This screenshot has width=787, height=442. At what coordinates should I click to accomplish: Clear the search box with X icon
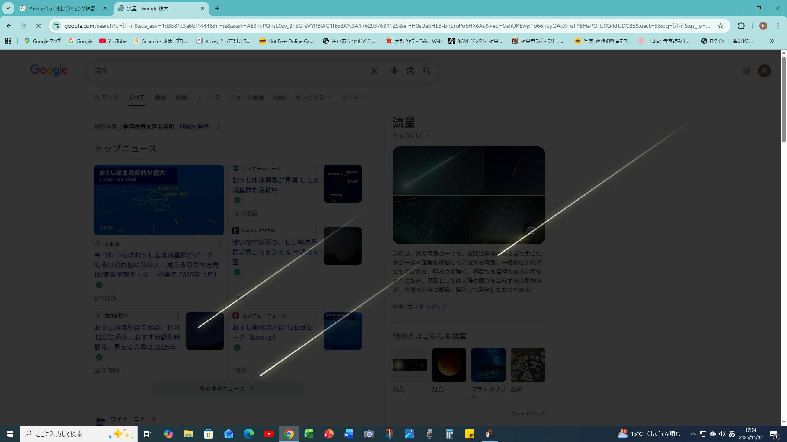coord(374,71)
